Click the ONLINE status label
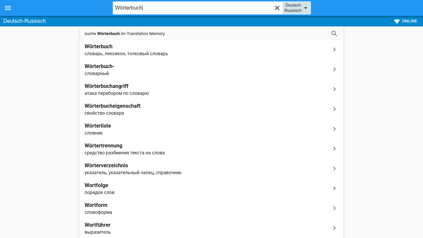 coord(409,21)
